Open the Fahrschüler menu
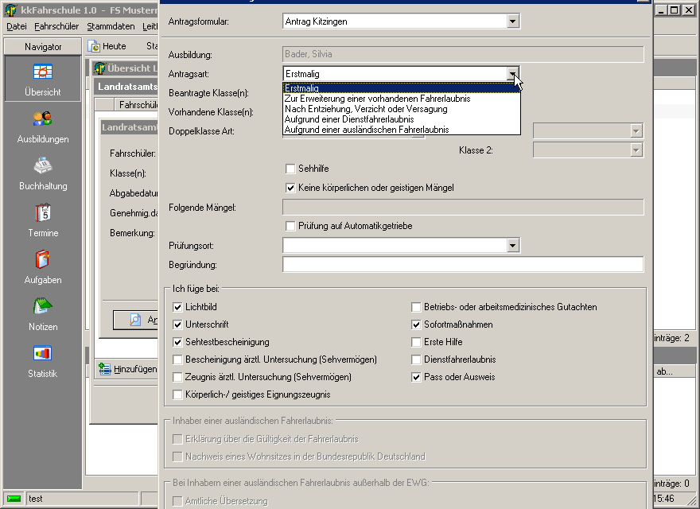Screen dimensions: 700x509 [56, 26]
